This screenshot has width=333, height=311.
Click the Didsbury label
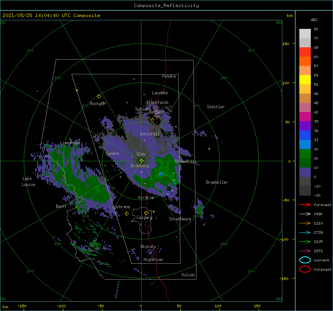(140, 166)
